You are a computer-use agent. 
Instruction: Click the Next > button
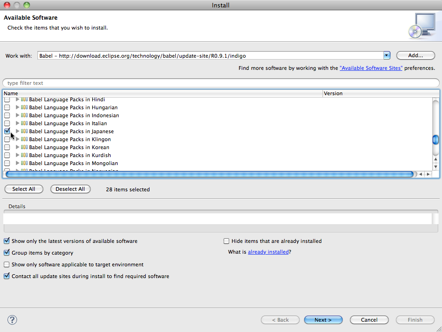(323, 320)
